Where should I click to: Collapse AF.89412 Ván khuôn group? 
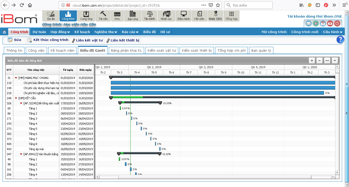(21, 154)
